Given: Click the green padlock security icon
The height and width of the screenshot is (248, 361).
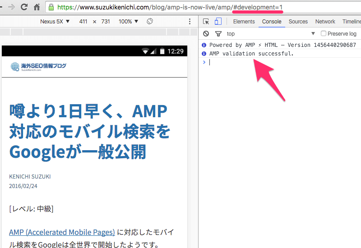Looking at the screenshot, I should 51,7.
